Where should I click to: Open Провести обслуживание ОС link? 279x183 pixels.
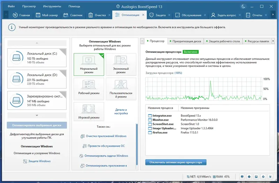[x=104, y=146]
